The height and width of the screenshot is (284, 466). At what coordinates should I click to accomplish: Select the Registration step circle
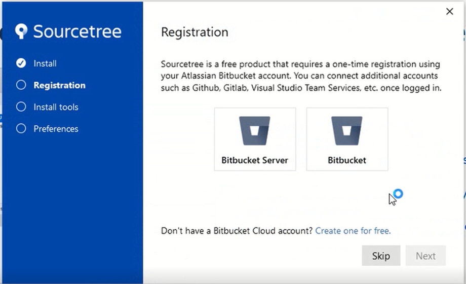tap(21, 85)
